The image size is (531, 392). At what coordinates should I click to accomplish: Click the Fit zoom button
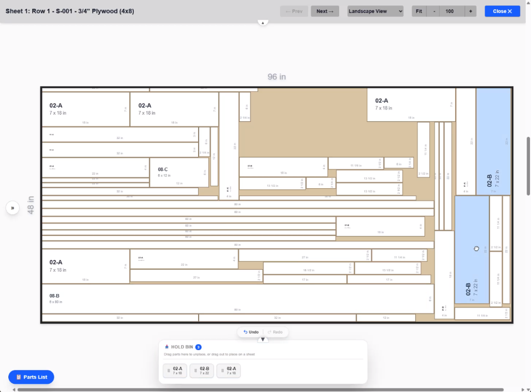coord(419,11)
